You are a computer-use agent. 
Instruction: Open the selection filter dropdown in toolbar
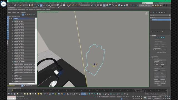pos(25,6)
